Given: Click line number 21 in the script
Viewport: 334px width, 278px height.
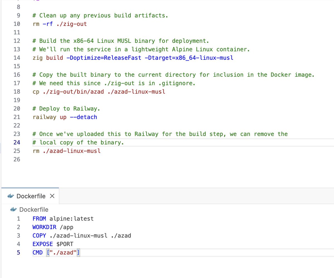Looking at the screenshot, I should [17, 117].
